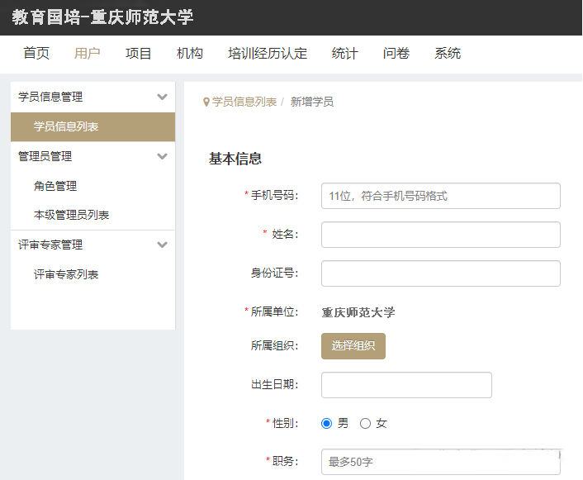Collapse the 评审专家管理 section chevron
Viewport: 583px width, 480px height.
[x=162, y=245]
